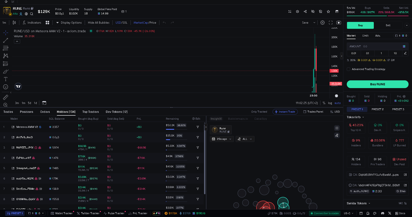Image resolution: width=412 pixels, height=217 pixels.
Task: Enable Instant Trade button
Action: (285, 112)
